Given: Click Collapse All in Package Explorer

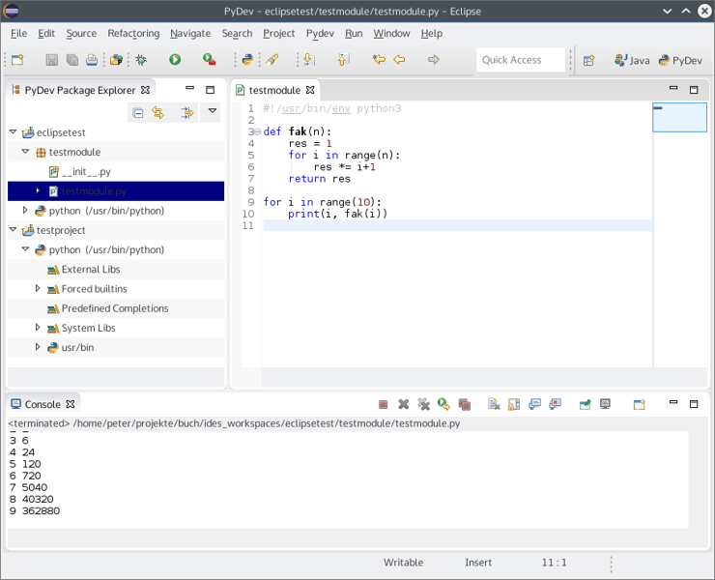Looking at the screenshot, I should coord(138,113).
